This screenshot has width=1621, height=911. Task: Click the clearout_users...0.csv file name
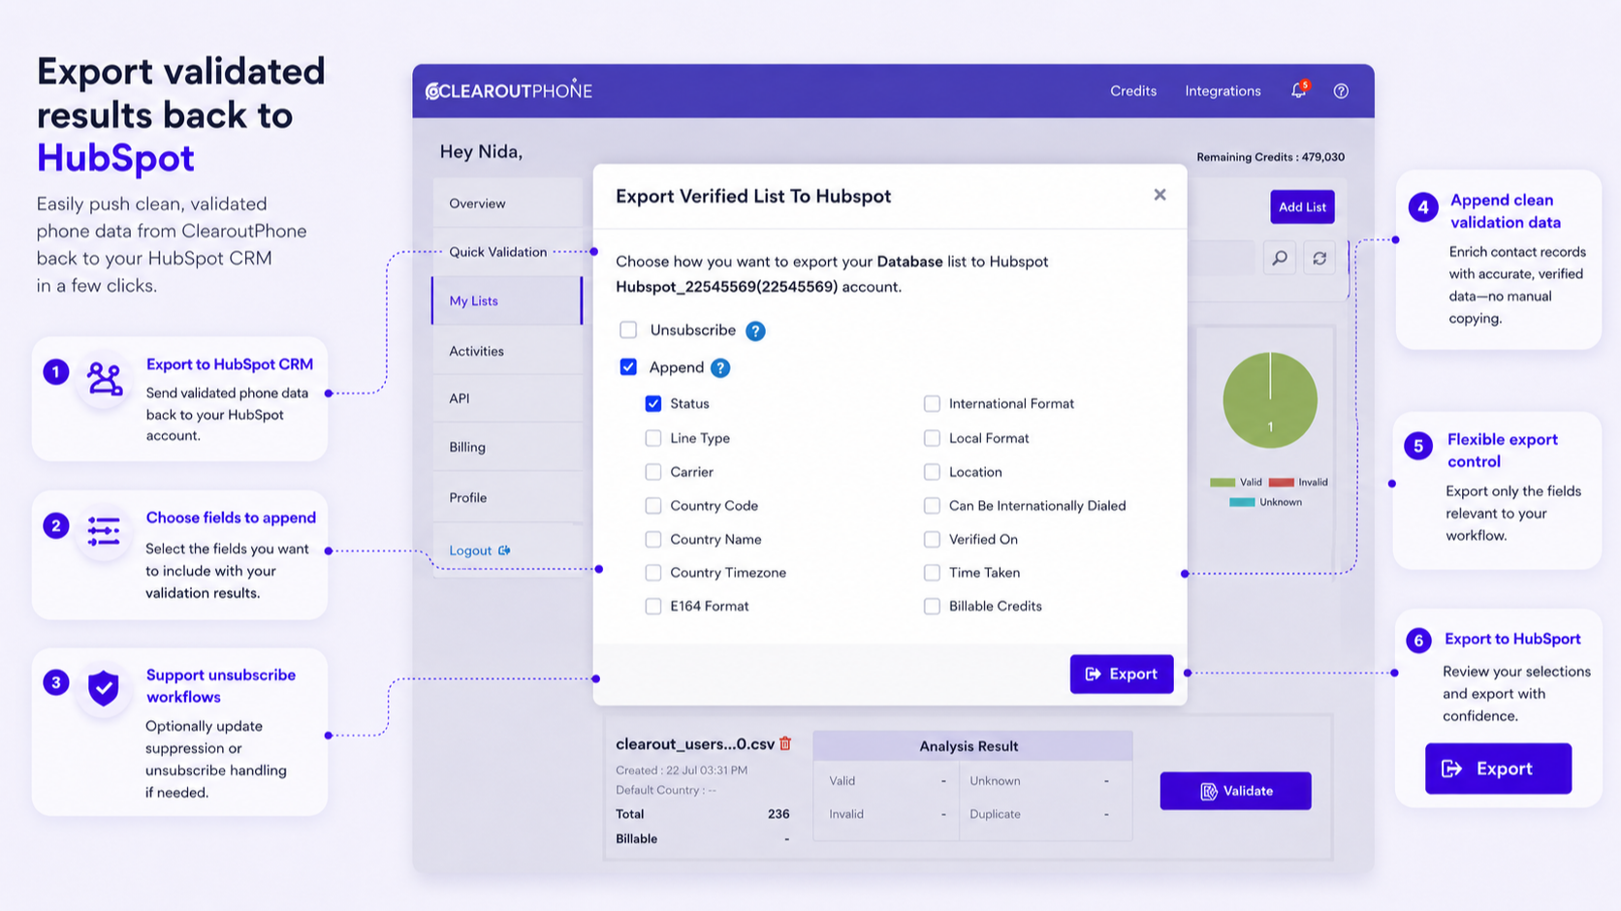click(695, 743)
